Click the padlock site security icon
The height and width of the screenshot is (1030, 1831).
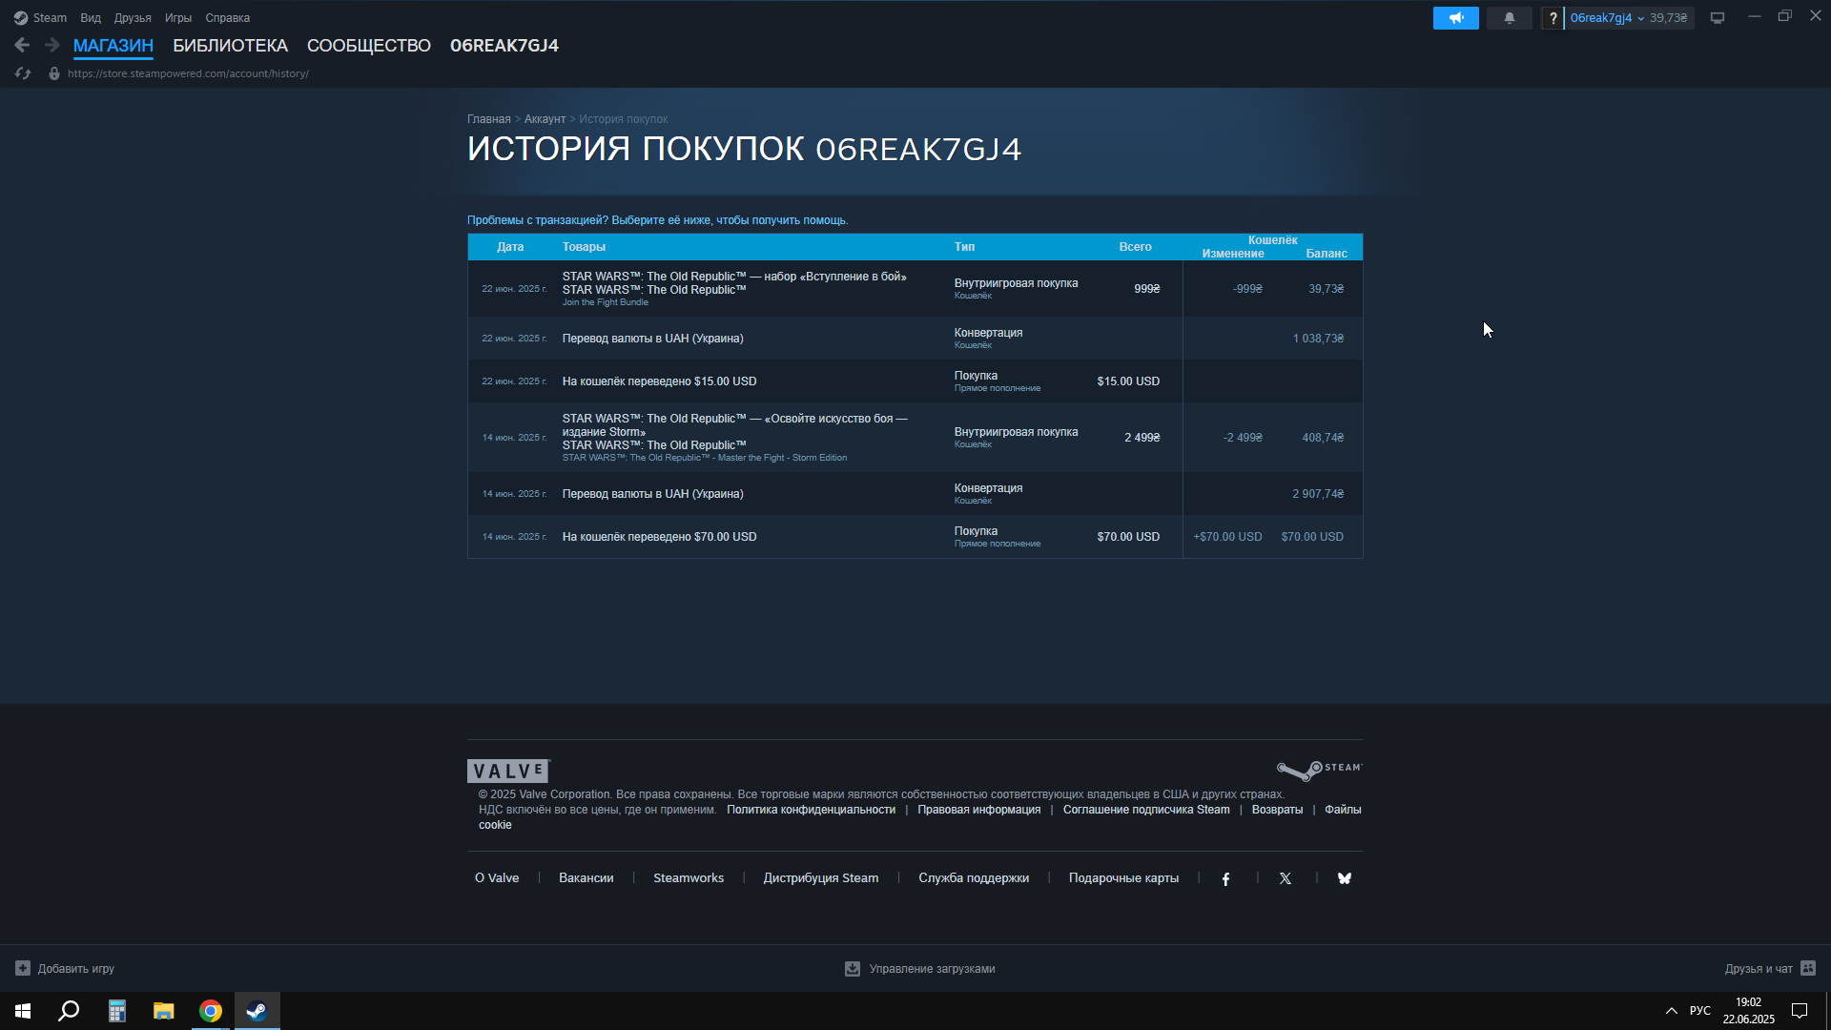point(54,73)
